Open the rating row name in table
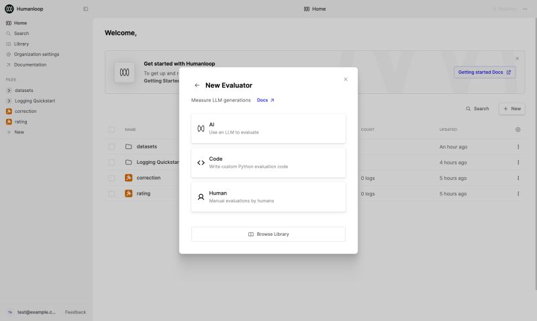This screenshot has height=321, width=537. 143,193
